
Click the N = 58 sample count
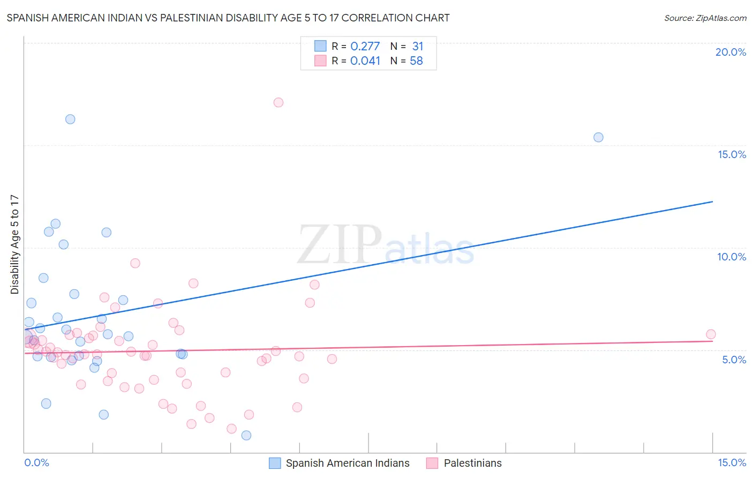point(406,61)
